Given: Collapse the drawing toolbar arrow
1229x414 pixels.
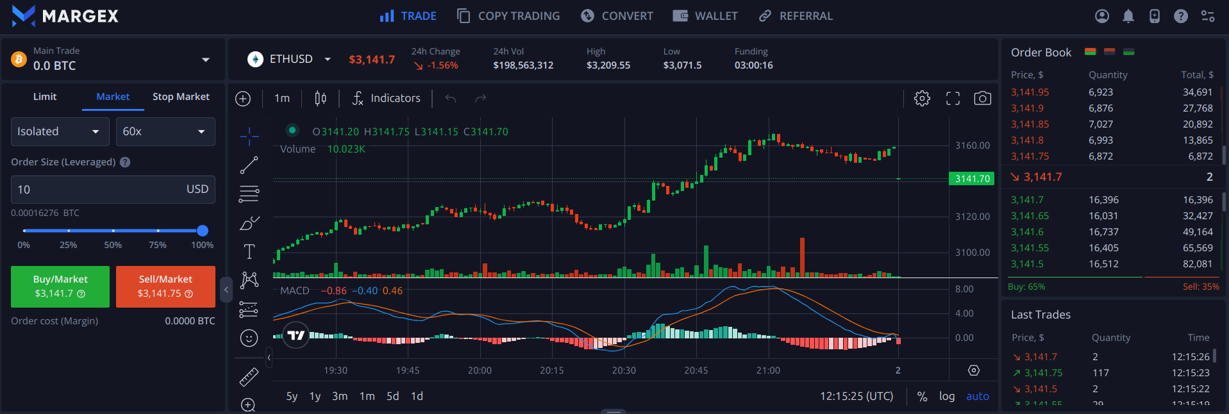Looking at the screenshot, I should pos(269,358).
